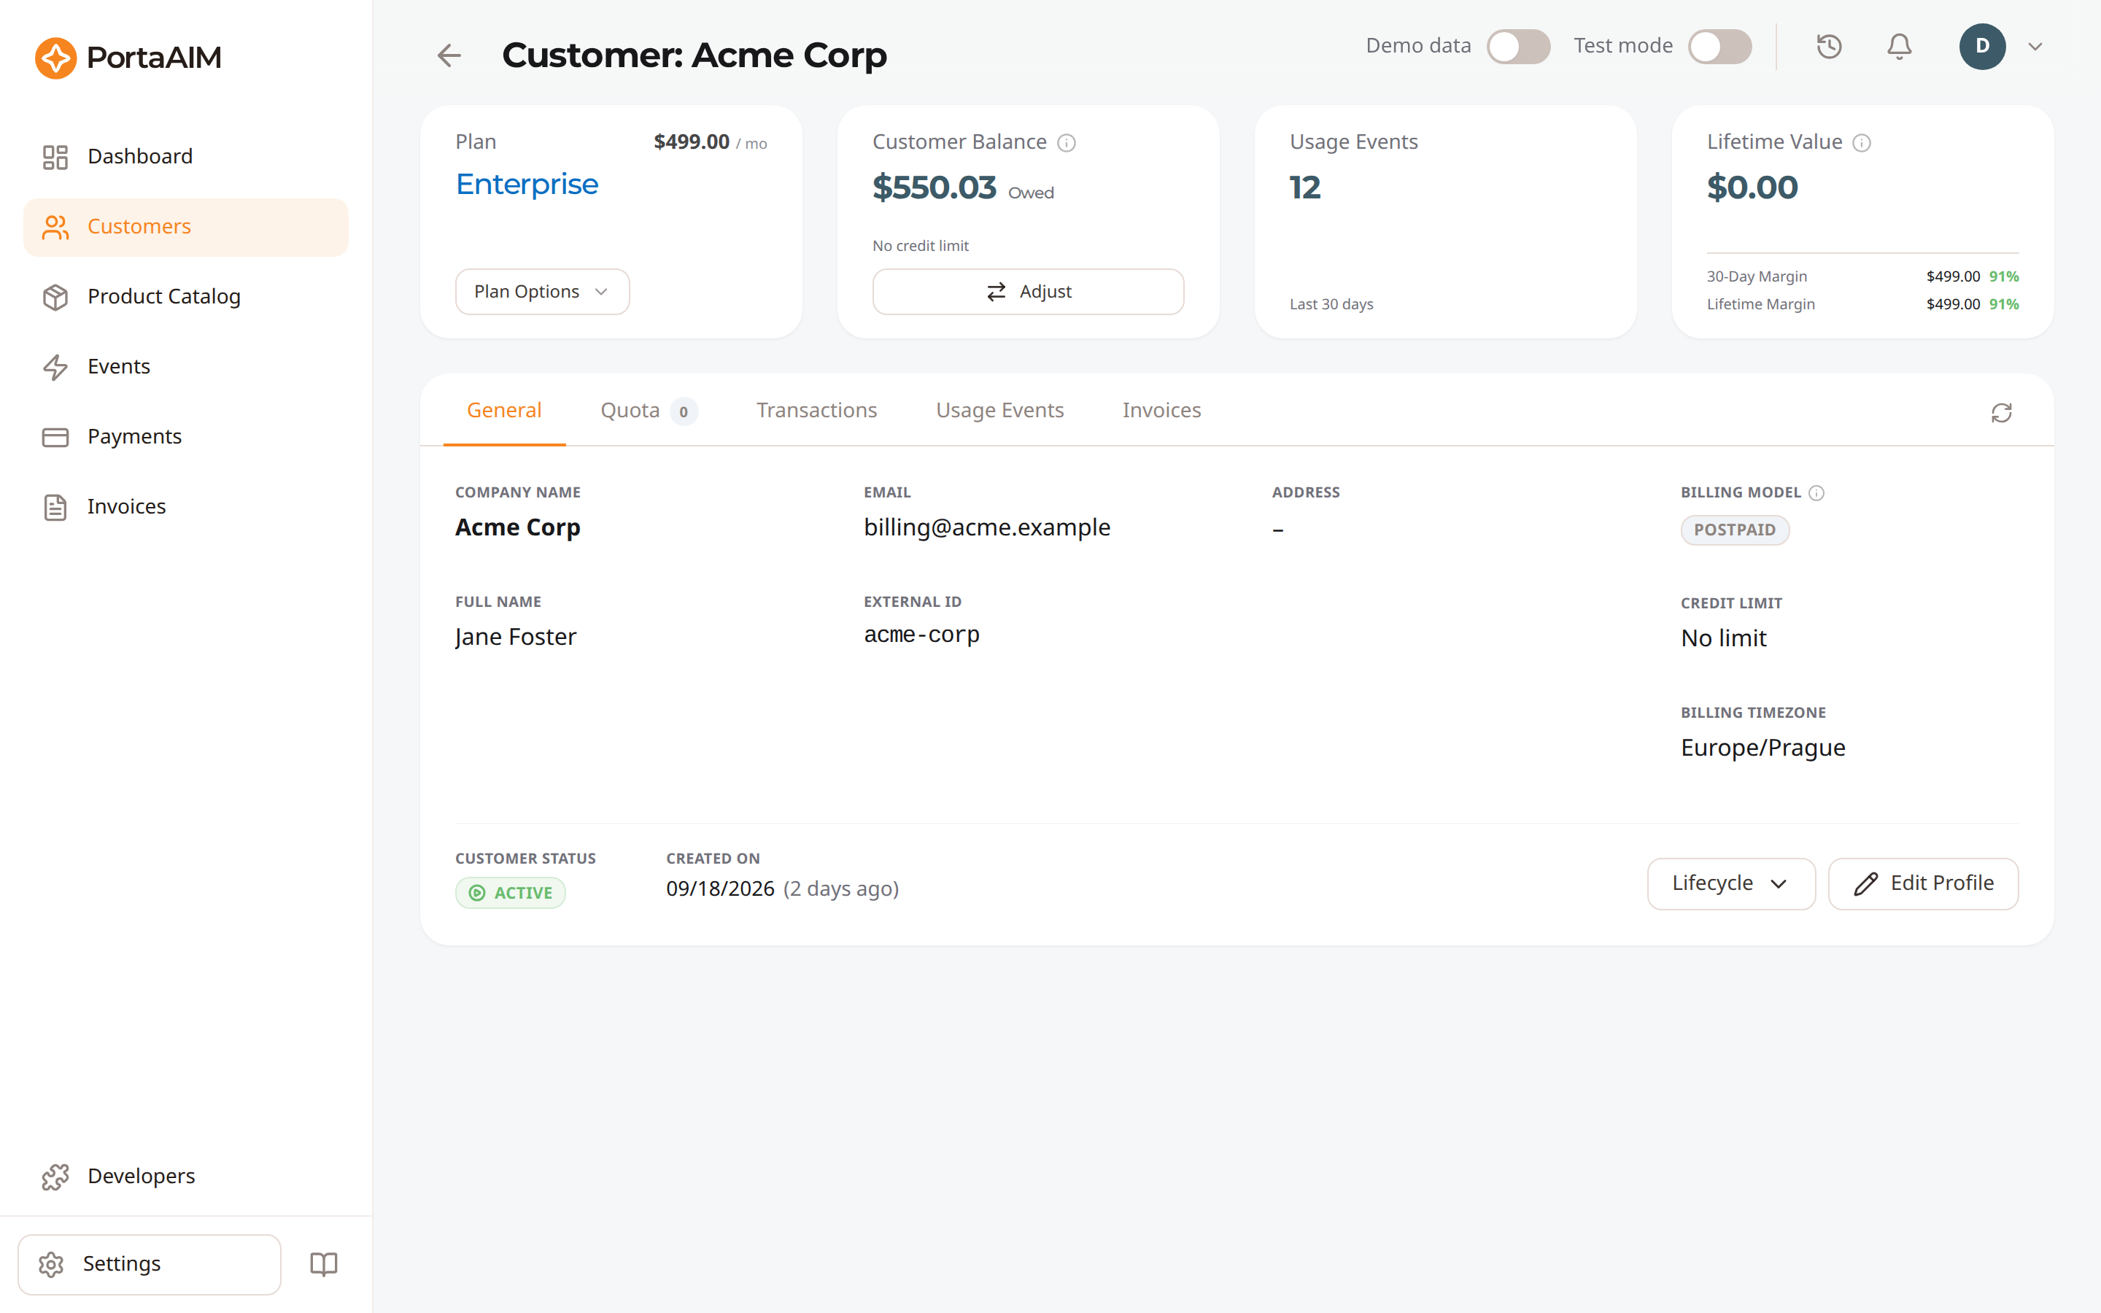The height and width of the screenshot is (1313, 2101).
Task: Click the user avatar D
Action: click(1982, 46)
